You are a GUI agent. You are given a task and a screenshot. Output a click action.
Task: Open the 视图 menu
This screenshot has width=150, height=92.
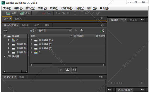click(80, 8)
